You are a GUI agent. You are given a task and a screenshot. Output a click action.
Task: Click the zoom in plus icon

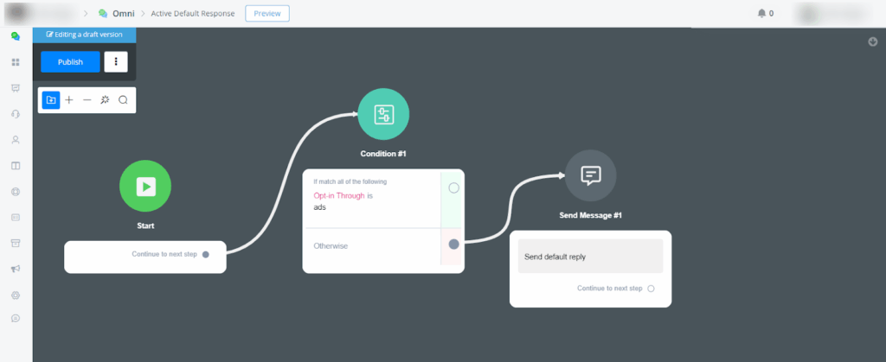pyautogui.click(x=69, y=100)
